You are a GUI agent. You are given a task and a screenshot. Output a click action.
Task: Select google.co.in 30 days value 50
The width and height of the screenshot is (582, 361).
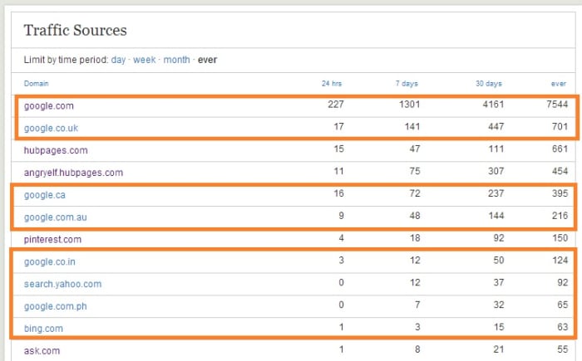(499, 261)
